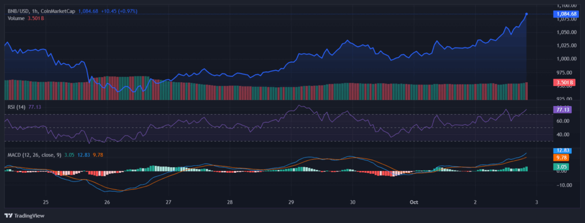Click date 30 on the time axis
This screenshot has height=223, width=585.
(352, 202)
